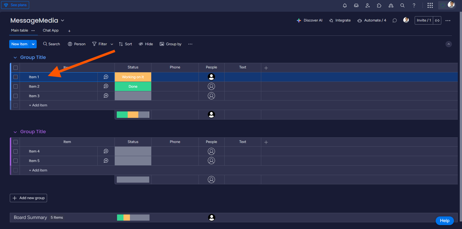Viewport: 462px width, 229px height.
Task: Click Add new group button
Action: 28,198
